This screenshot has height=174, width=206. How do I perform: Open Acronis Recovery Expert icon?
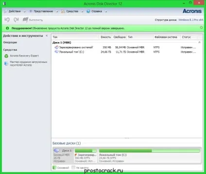(6, 56)
